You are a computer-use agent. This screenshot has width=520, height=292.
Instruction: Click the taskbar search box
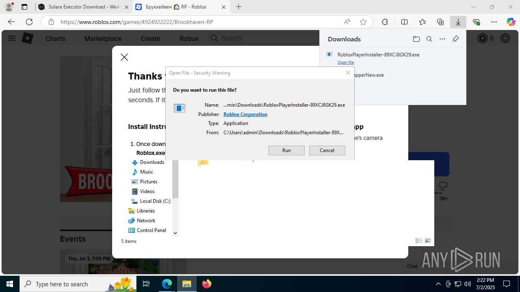pyautogui.click(x=78, y=284)
